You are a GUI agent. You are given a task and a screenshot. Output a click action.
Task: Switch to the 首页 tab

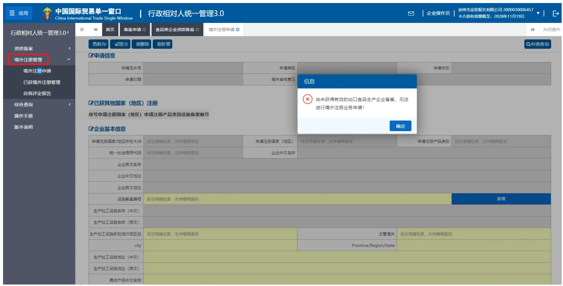point(110,30)
